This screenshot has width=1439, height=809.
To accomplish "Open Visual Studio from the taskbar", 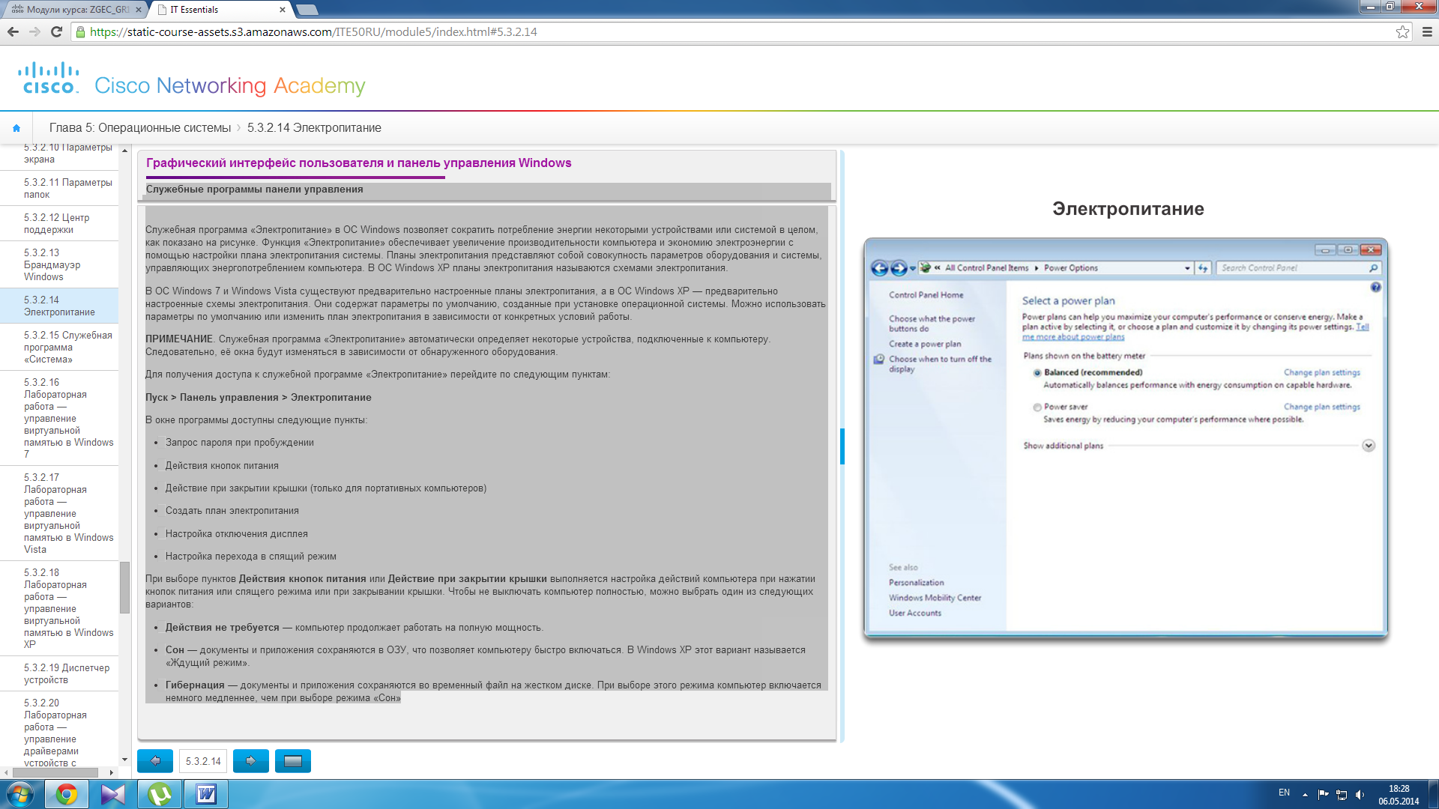I will 113,794.
